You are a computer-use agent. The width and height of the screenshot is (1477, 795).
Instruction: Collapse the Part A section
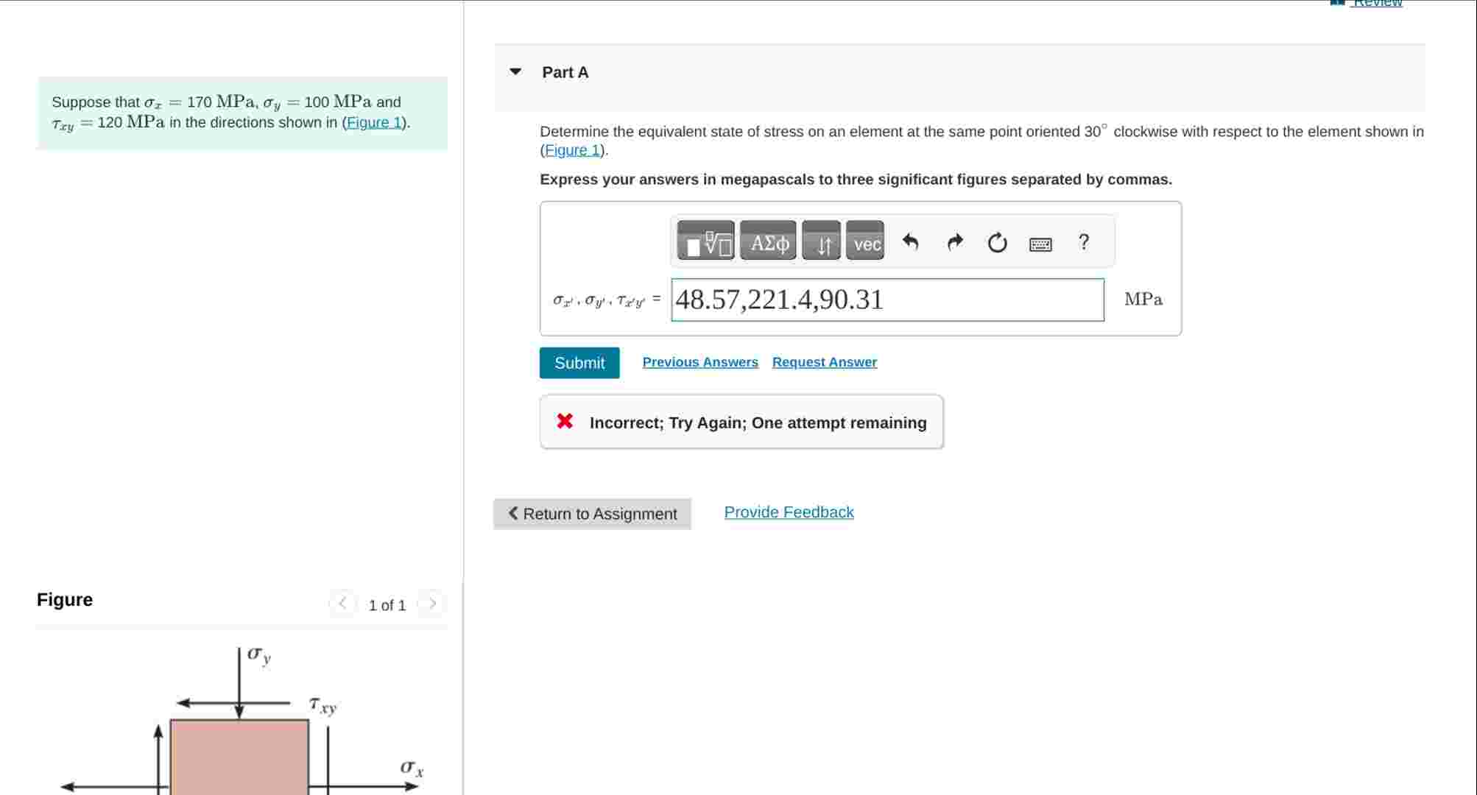tap(515, 71)
